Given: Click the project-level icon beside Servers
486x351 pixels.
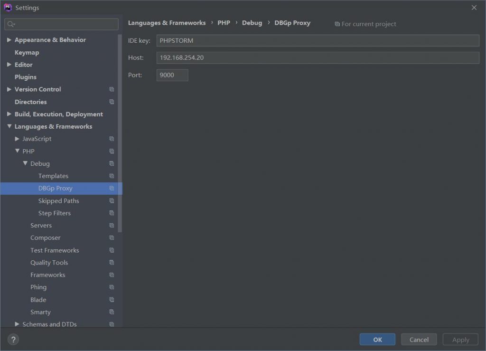Looking at the screenshot, I should [x=112, y=226].
